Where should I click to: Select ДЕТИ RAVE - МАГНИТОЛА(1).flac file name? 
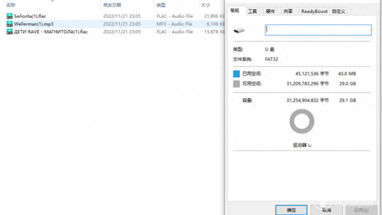point(51,32)
